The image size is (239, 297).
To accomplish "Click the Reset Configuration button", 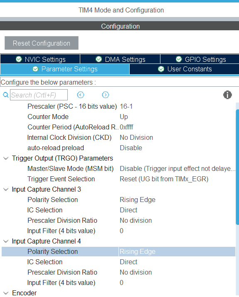I will (42, 43).
